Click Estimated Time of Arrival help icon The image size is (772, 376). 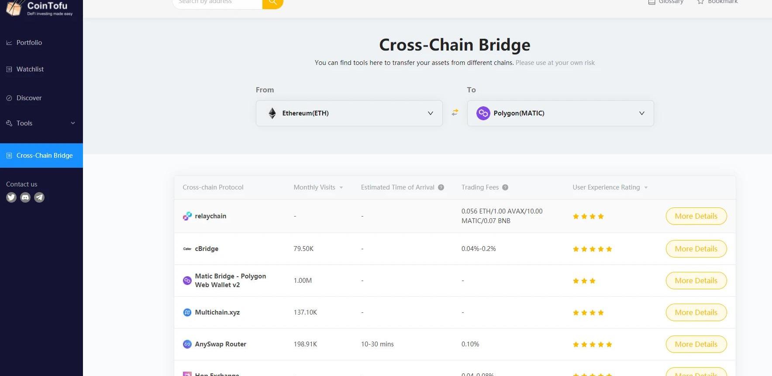coord(441,187)
